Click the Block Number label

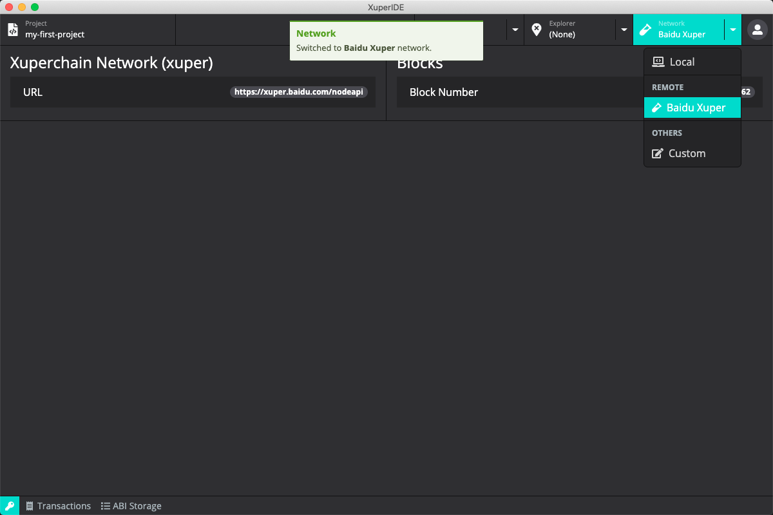coord(444,92)
